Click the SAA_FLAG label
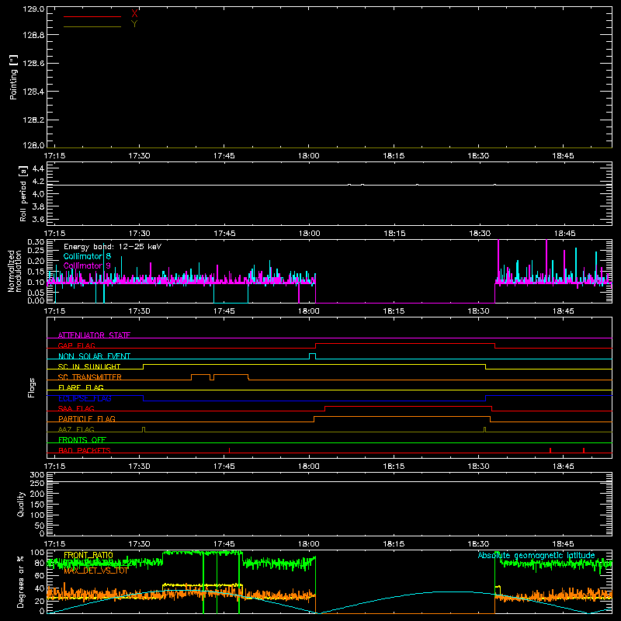The height and width of the screenshot is (621, 621). pos(76,408)
